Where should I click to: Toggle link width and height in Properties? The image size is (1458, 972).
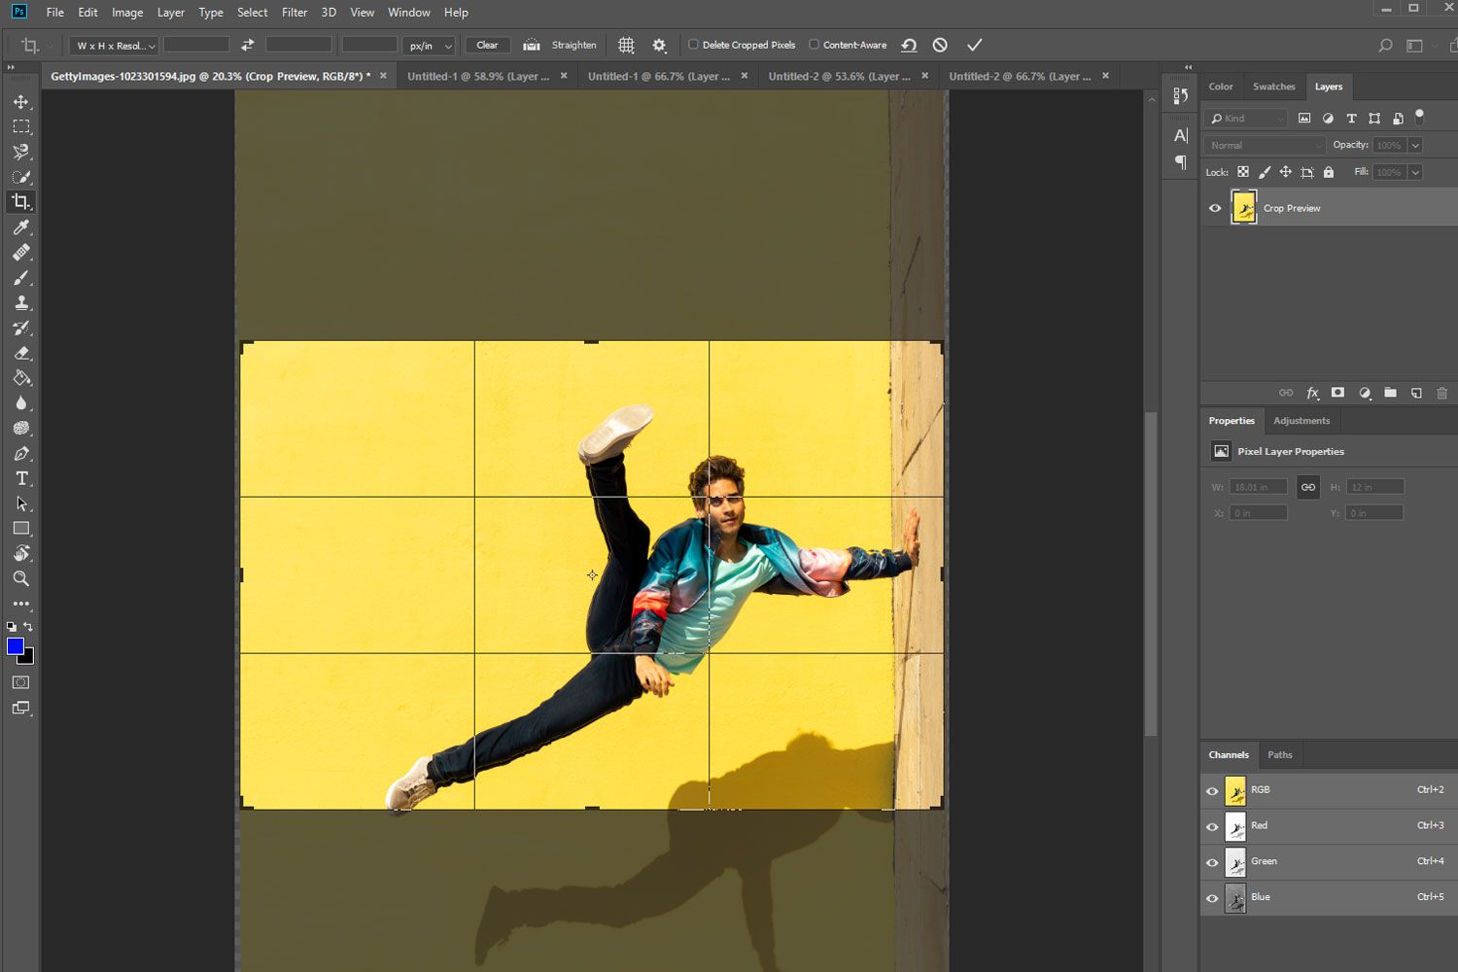pyautogui.click(x=1308, y=487)
